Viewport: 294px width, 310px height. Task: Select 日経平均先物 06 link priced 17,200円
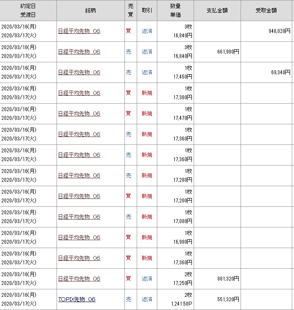[x=79, y=196]
